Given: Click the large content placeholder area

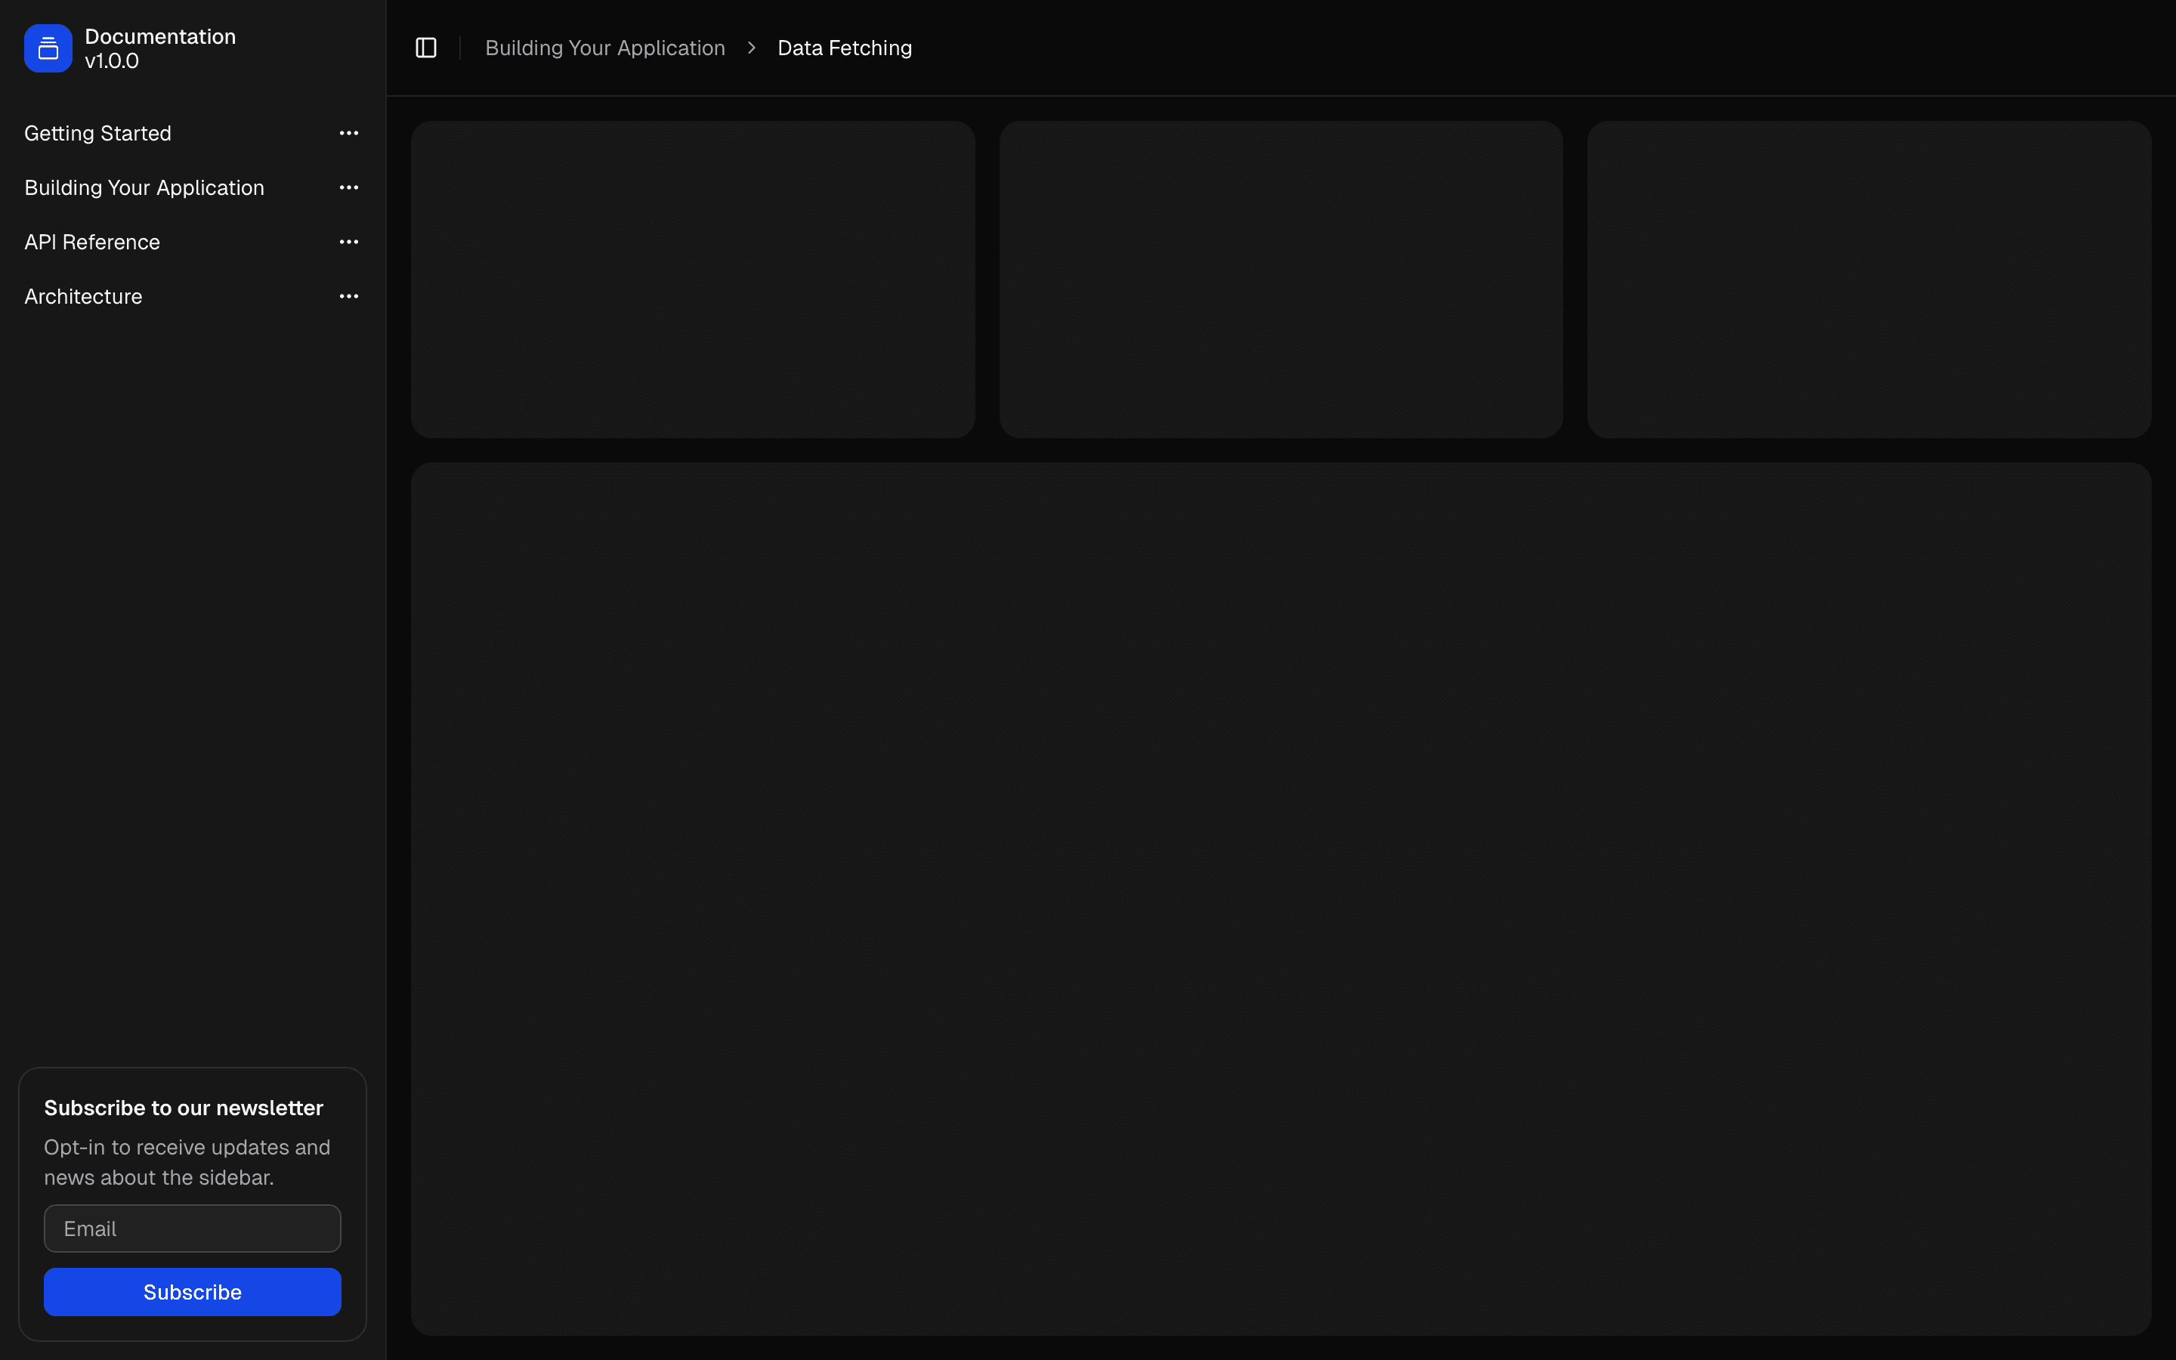Looking at the screenshot, I should pos(1281,898).
